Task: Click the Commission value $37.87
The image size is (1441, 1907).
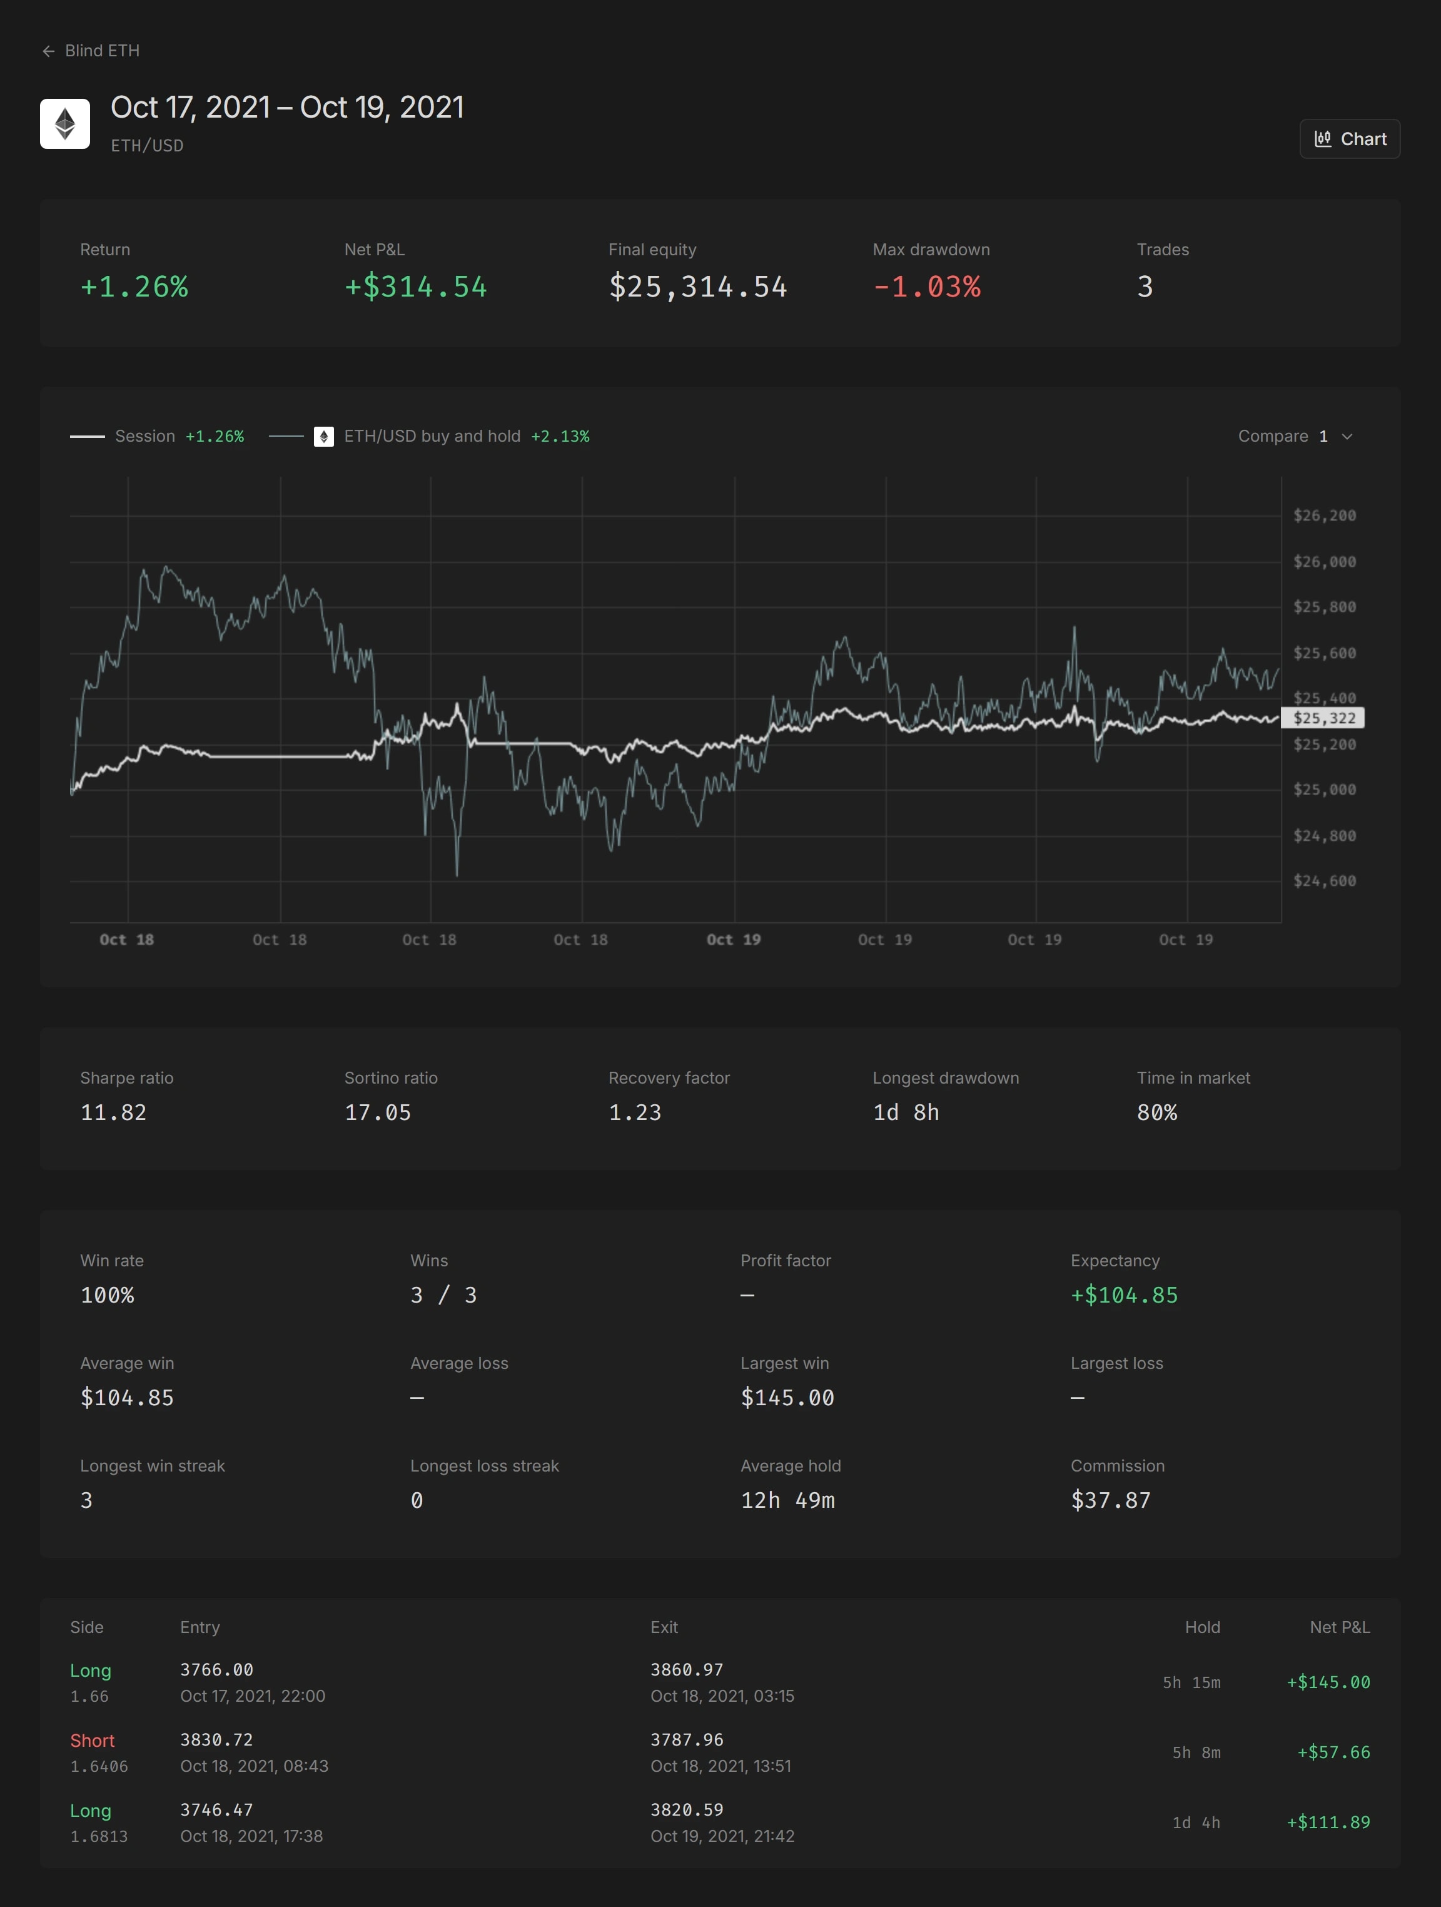Action: (1110, 1500)
